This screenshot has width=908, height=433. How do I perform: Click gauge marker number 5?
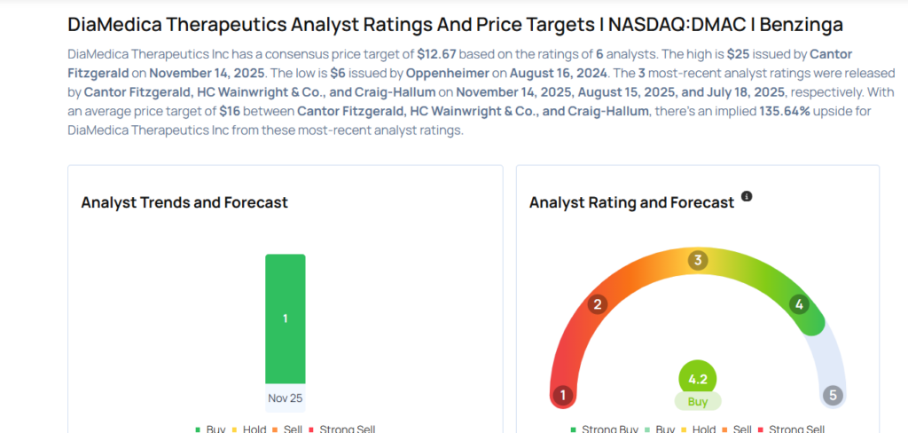click(x=832, y=395)
